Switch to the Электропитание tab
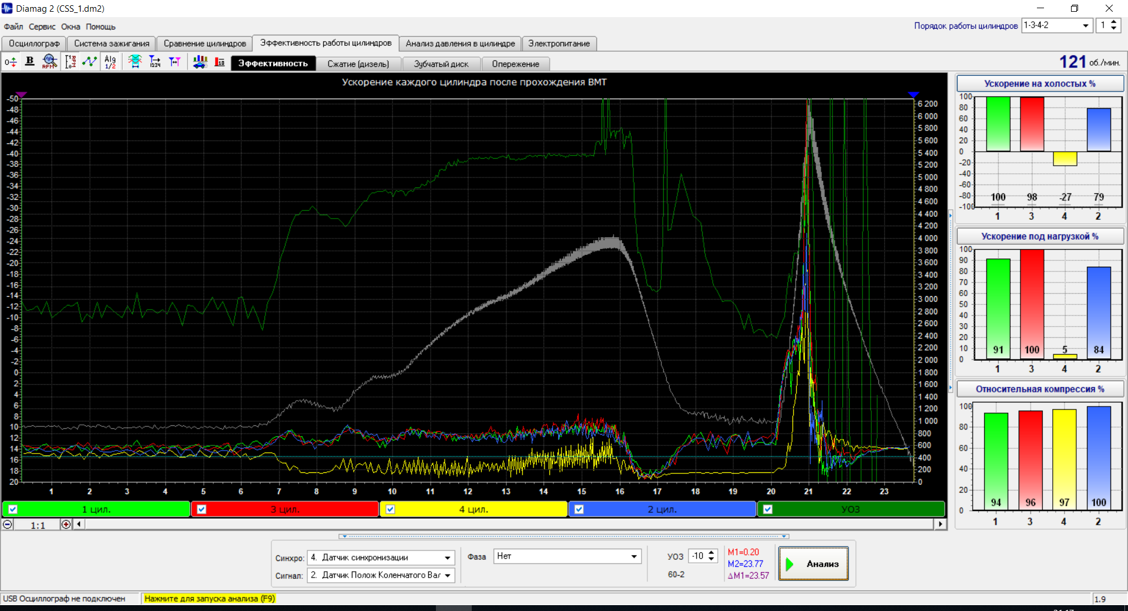Viewport: 1128px width, 611px height. [559, 43]
